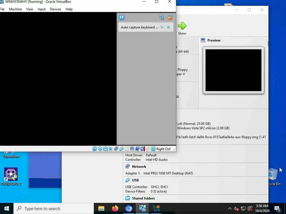Click Show button in VirtualBox Manager
The width and height of the screenshot is (286, 214).
click(182, 28)
